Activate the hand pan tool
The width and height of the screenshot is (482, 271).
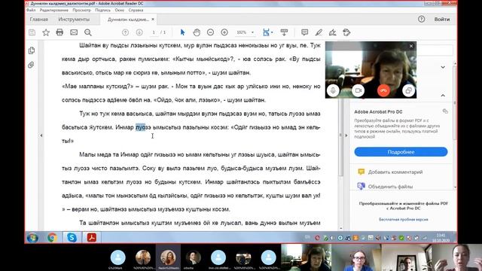[x=197, y=32]
